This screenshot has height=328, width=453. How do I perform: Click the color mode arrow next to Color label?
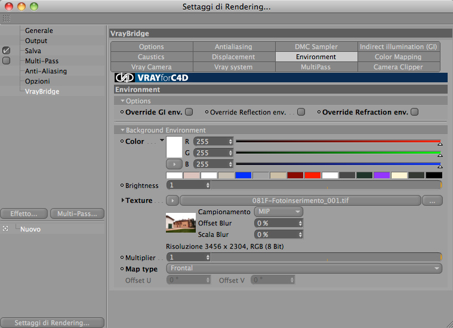point(162,141)
